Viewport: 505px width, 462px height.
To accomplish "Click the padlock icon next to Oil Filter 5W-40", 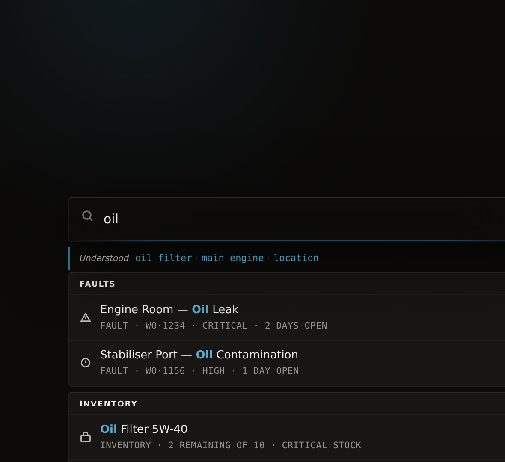I will point(86,437).
